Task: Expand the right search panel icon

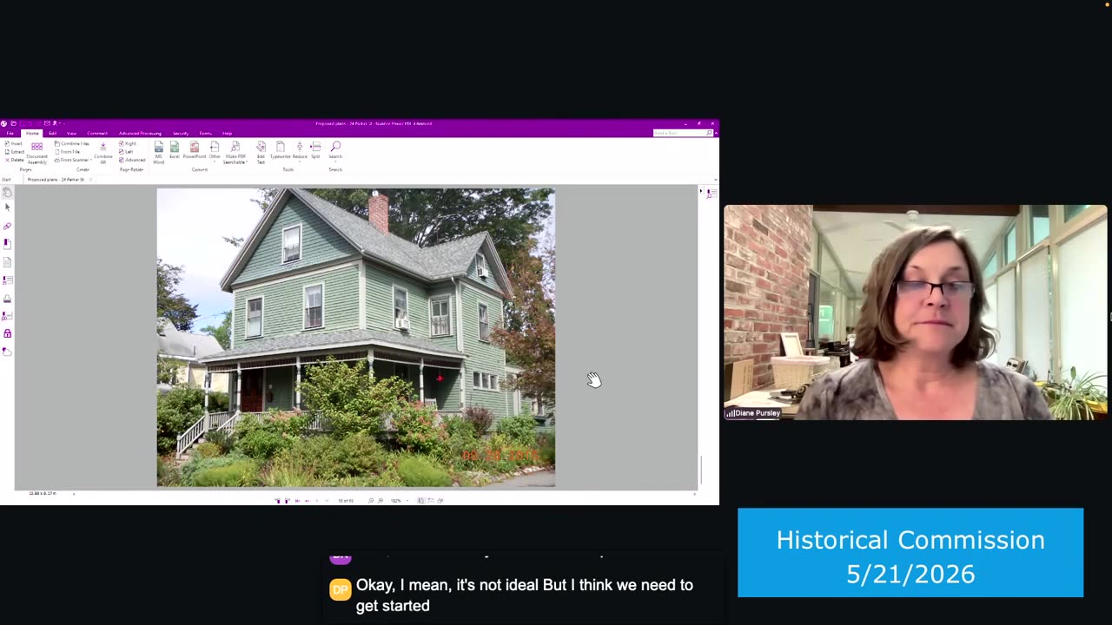Action: (x=712, y=193)
